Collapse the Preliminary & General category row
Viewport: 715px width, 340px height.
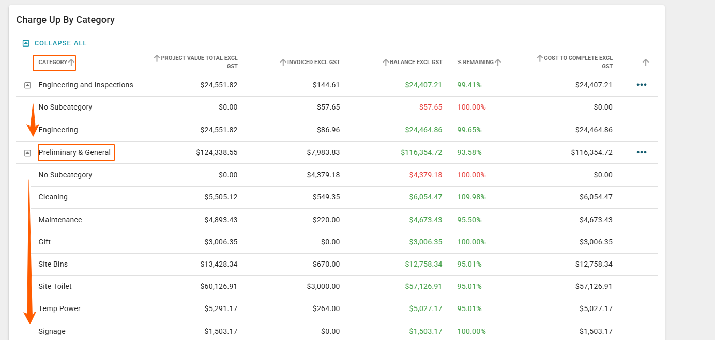pos(28,153)
